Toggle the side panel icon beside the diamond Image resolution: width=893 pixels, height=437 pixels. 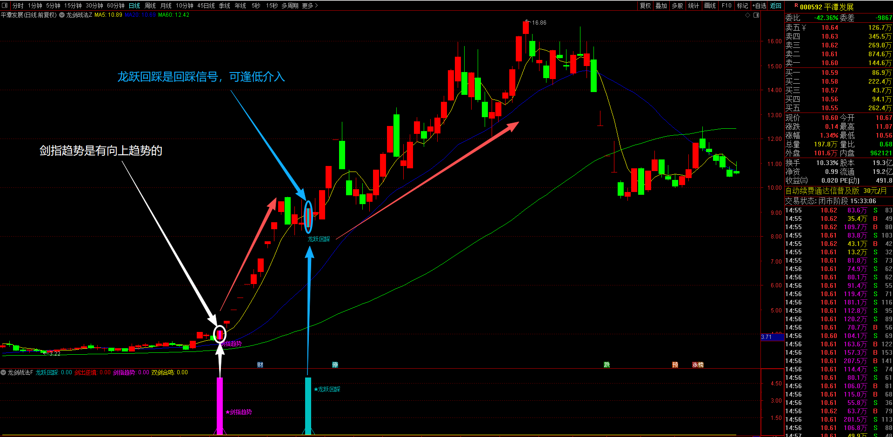756,15
